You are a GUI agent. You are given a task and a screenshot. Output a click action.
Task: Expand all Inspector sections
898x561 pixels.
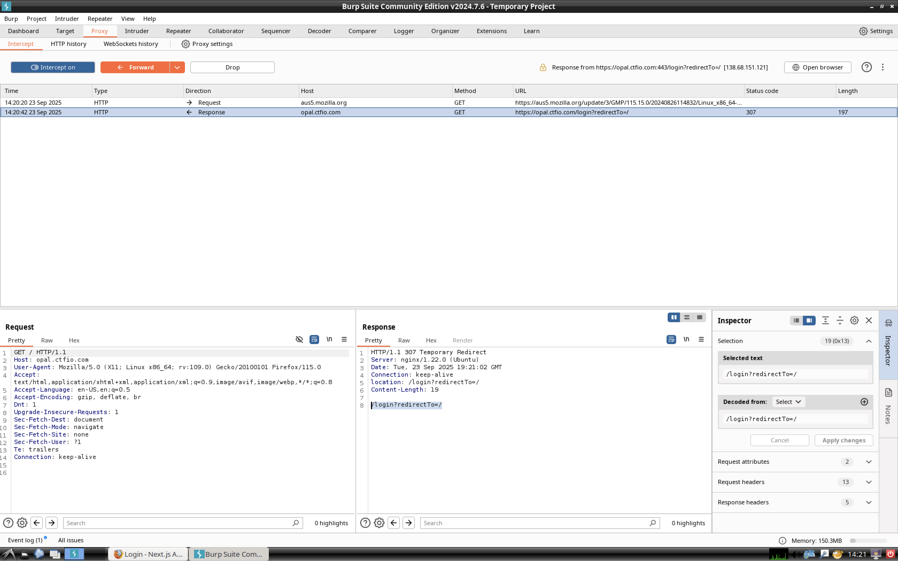tap(825, 320)
